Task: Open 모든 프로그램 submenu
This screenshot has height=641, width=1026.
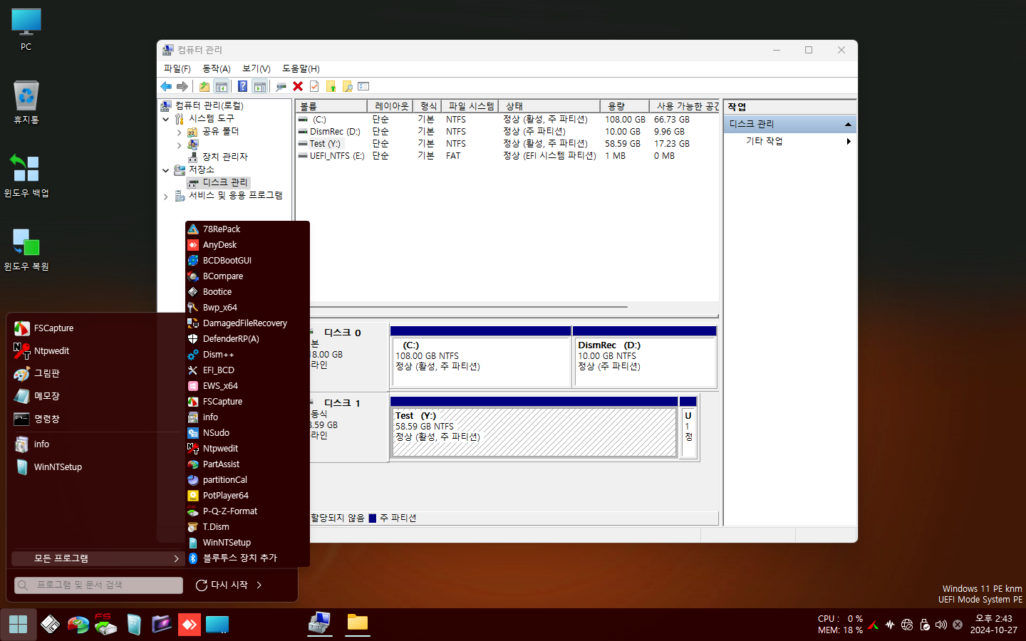Action: tap(98, 558)
